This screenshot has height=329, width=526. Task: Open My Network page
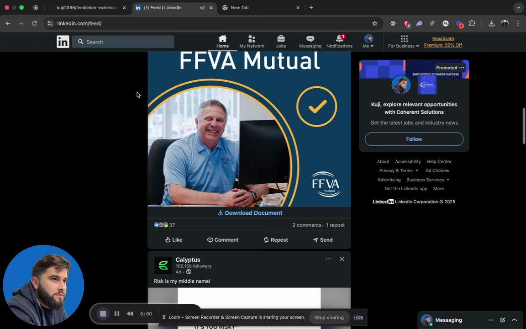[x=252, y=42]
